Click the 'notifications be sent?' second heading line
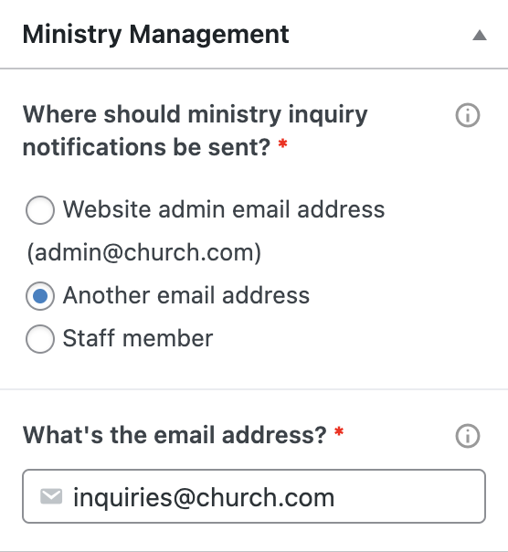The image size is (508, 552). point(146,147)
